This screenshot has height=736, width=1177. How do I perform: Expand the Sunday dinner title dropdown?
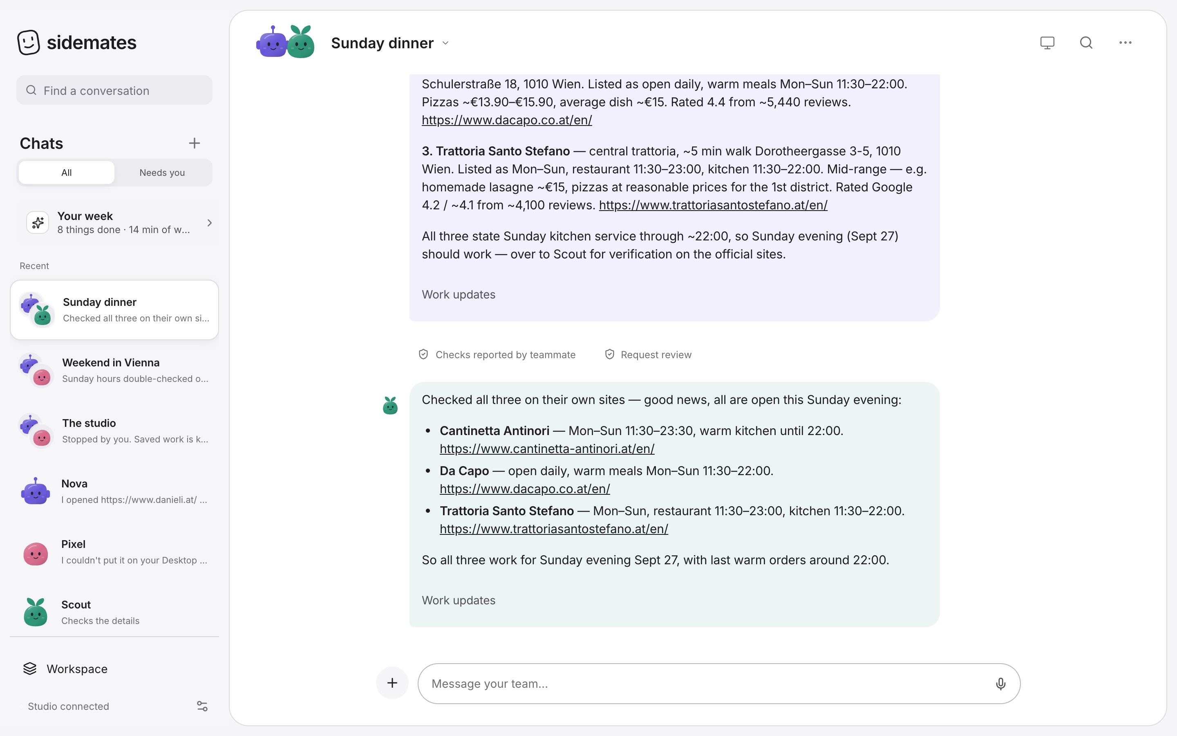pos(445,43)
